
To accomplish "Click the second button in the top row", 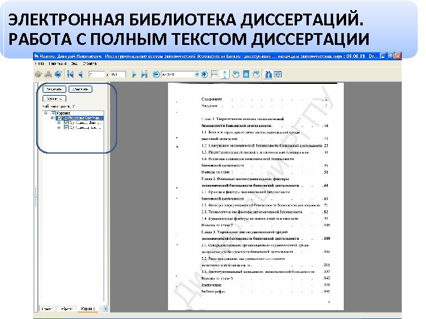I will point(80,89).
